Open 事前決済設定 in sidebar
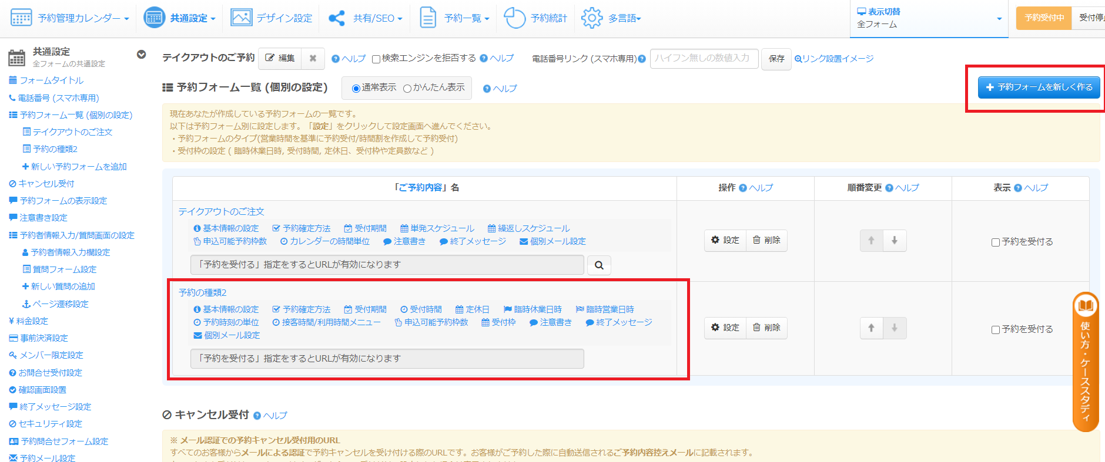This screenshot has height=462, width=1105. pyautogui.click(x=38, y=338)
